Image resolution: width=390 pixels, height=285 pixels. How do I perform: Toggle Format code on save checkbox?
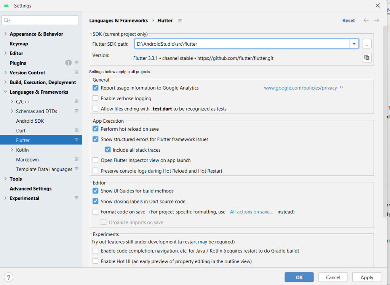click(x=96, y=212)
